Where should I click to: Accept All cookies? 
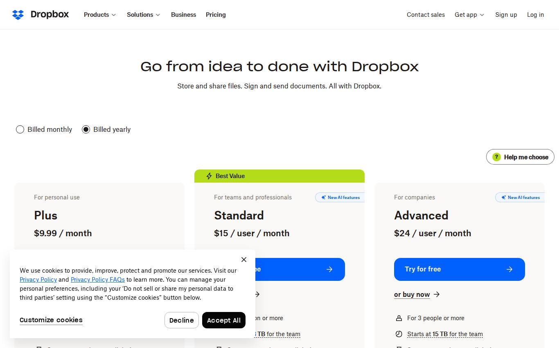click(224, 320)
